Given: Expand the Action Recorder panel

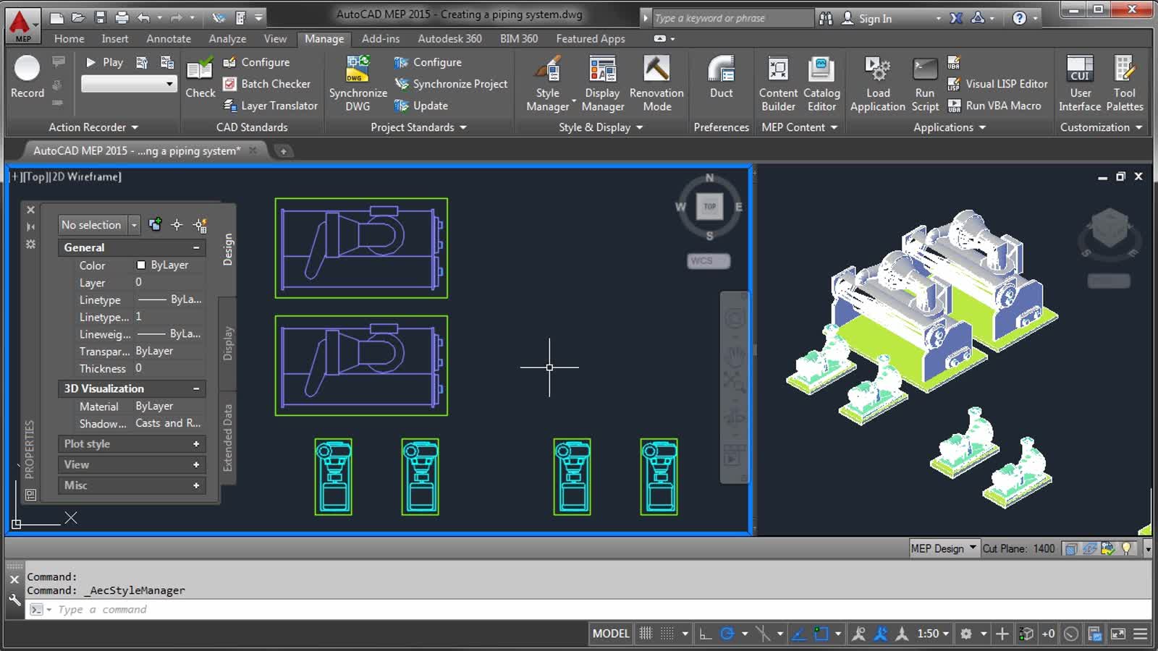Looking at the screenshot, I should [93, 127].
